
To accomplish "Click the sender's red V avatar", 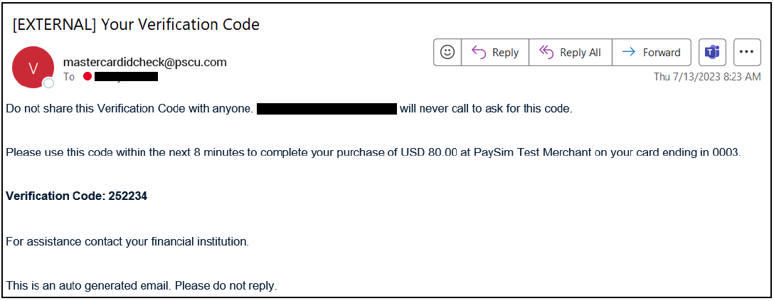I will (x=33, y=68).
